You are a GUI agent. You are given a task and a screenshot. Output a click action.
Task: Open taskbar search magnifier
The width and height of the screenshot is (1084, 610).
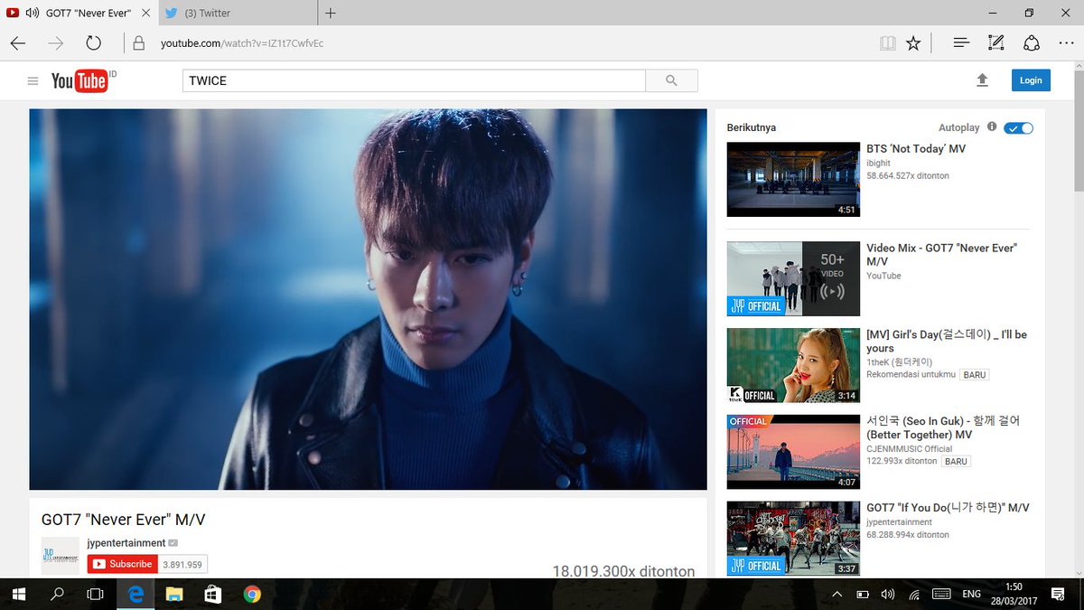[x=57, y=594]
